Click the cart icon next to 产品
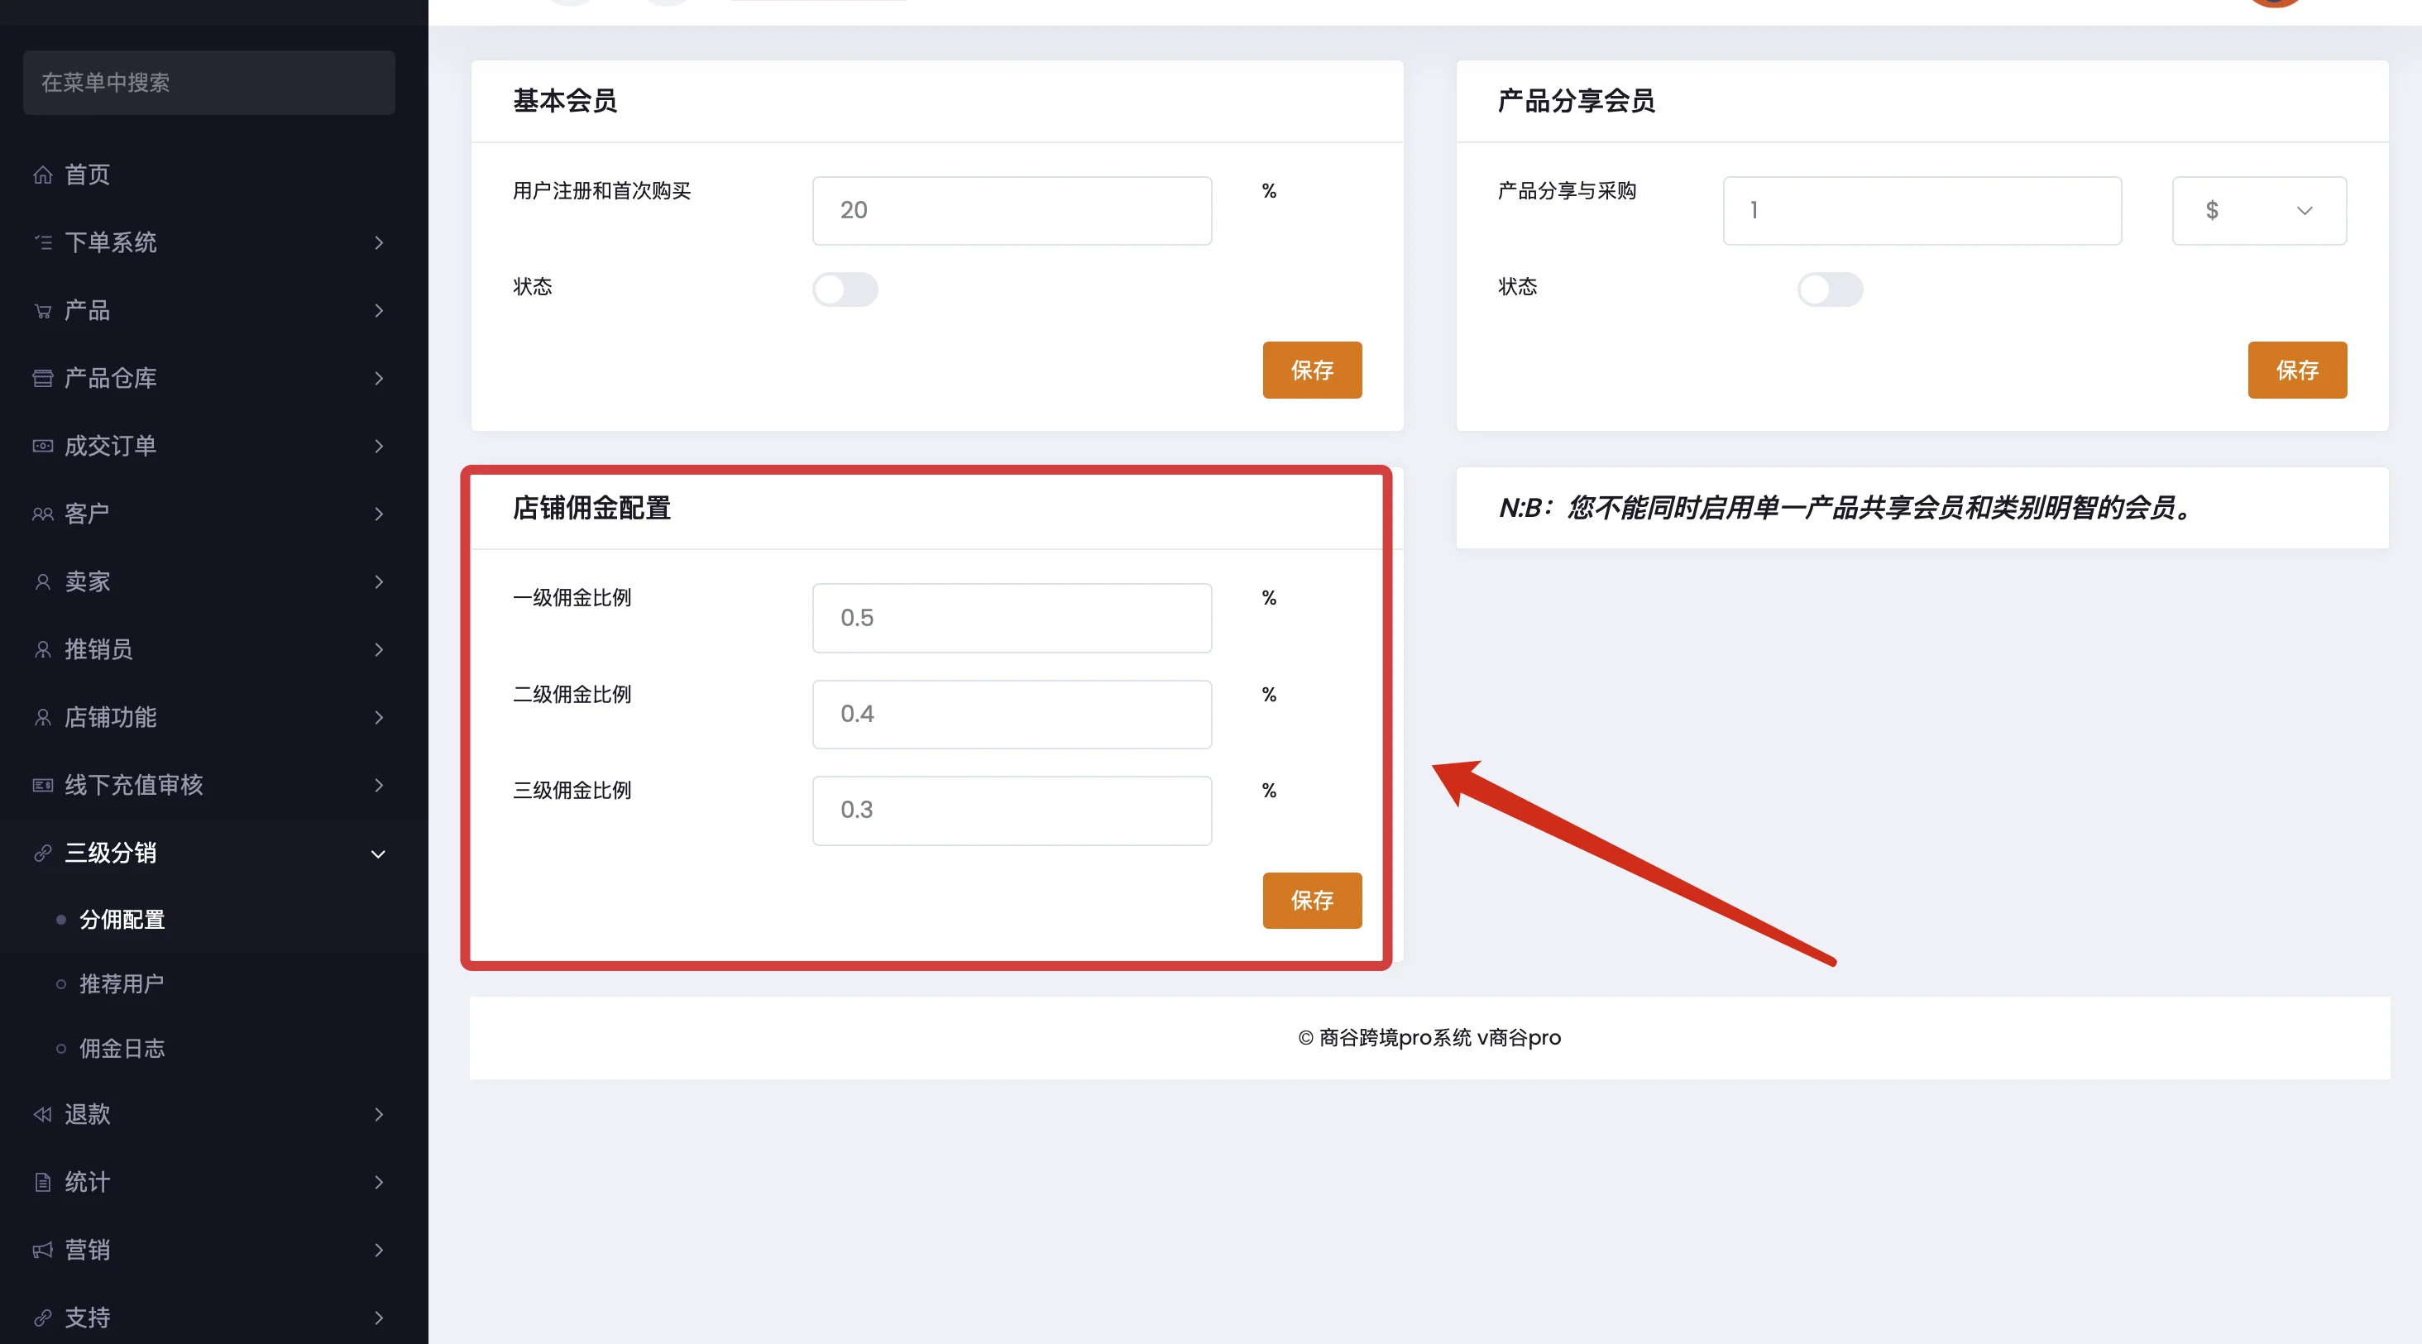Image resolution: width=2422 pixels, height=1344 pixels. pos(42,311)
